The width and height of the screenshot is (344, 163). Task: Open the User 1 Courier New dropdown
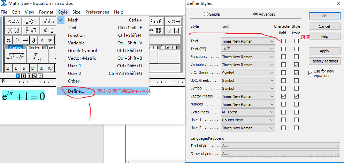click(248, 120)
